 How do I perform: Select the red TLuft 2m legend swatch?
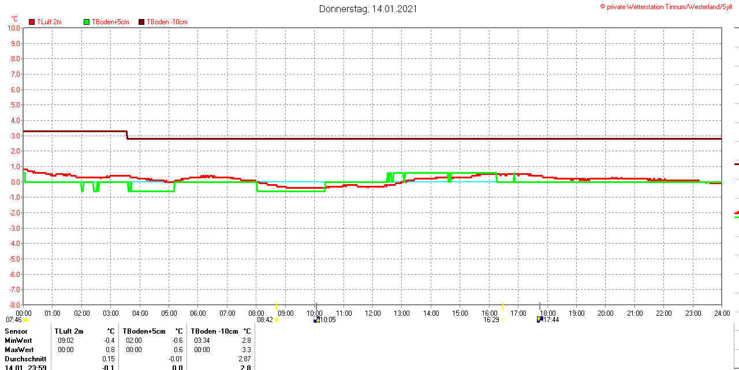[x=32, y=22]
